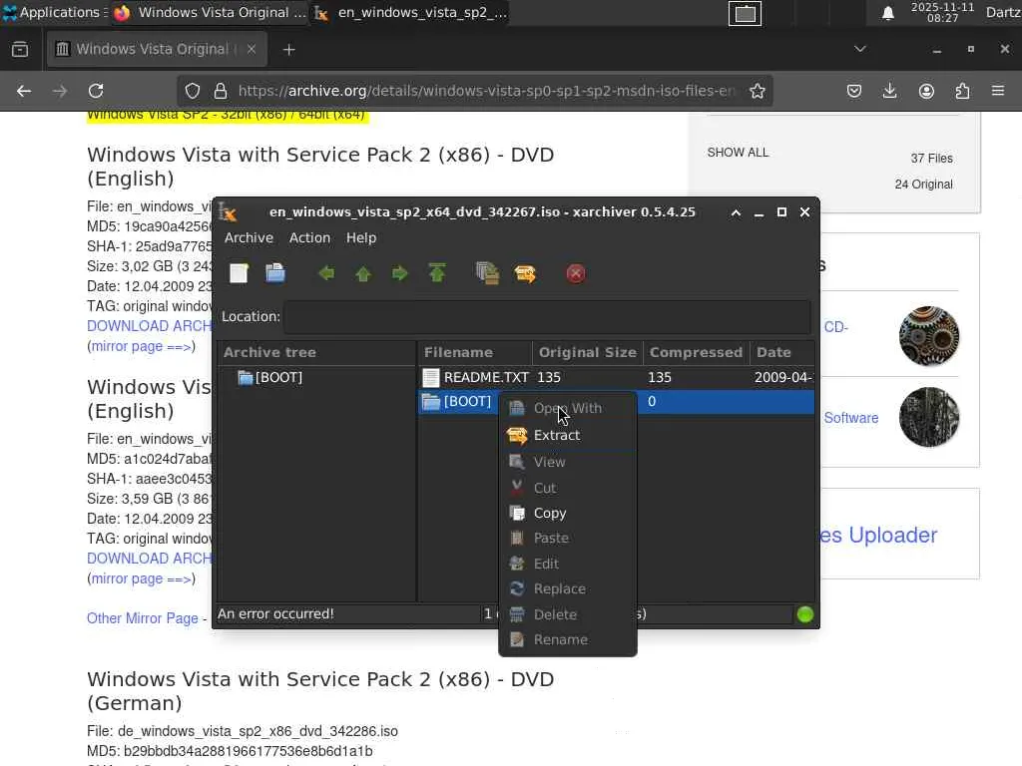1022x766 pixels.
Task: Open the Action menu in xarchiver
Action: (309, 237)
